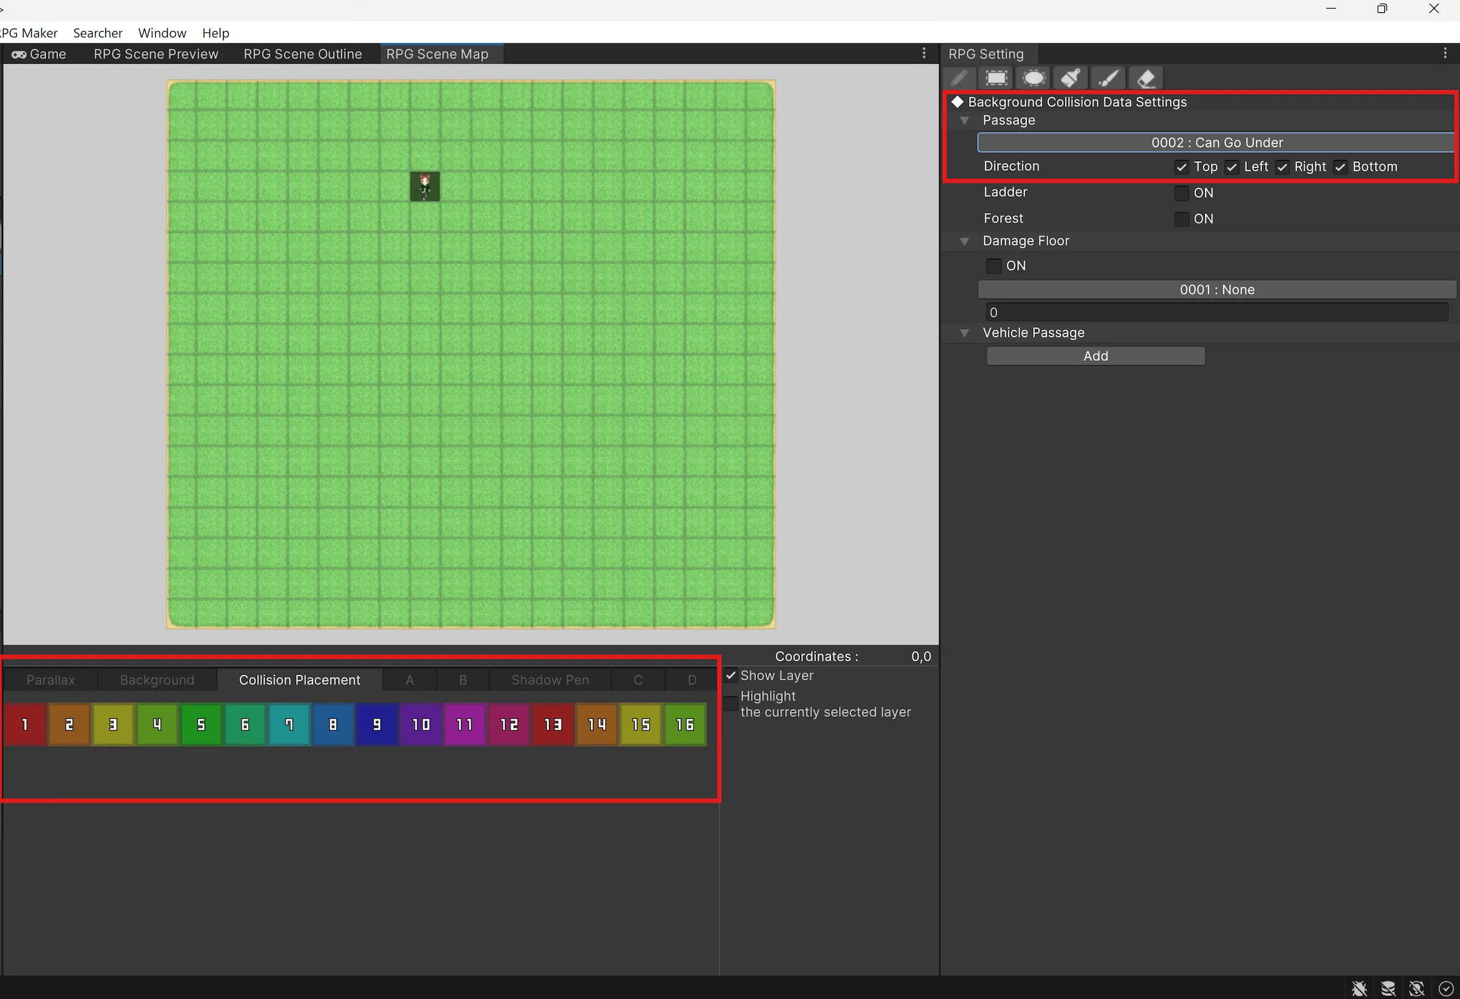Viewport: 1460px width, 999px height.
Task: Select the flat paint brush tool
Action: [x=1070, y=79]
